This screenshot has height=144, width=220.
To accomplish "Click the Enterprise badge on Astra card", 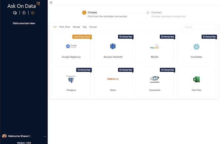I will (x=126, y=70).
